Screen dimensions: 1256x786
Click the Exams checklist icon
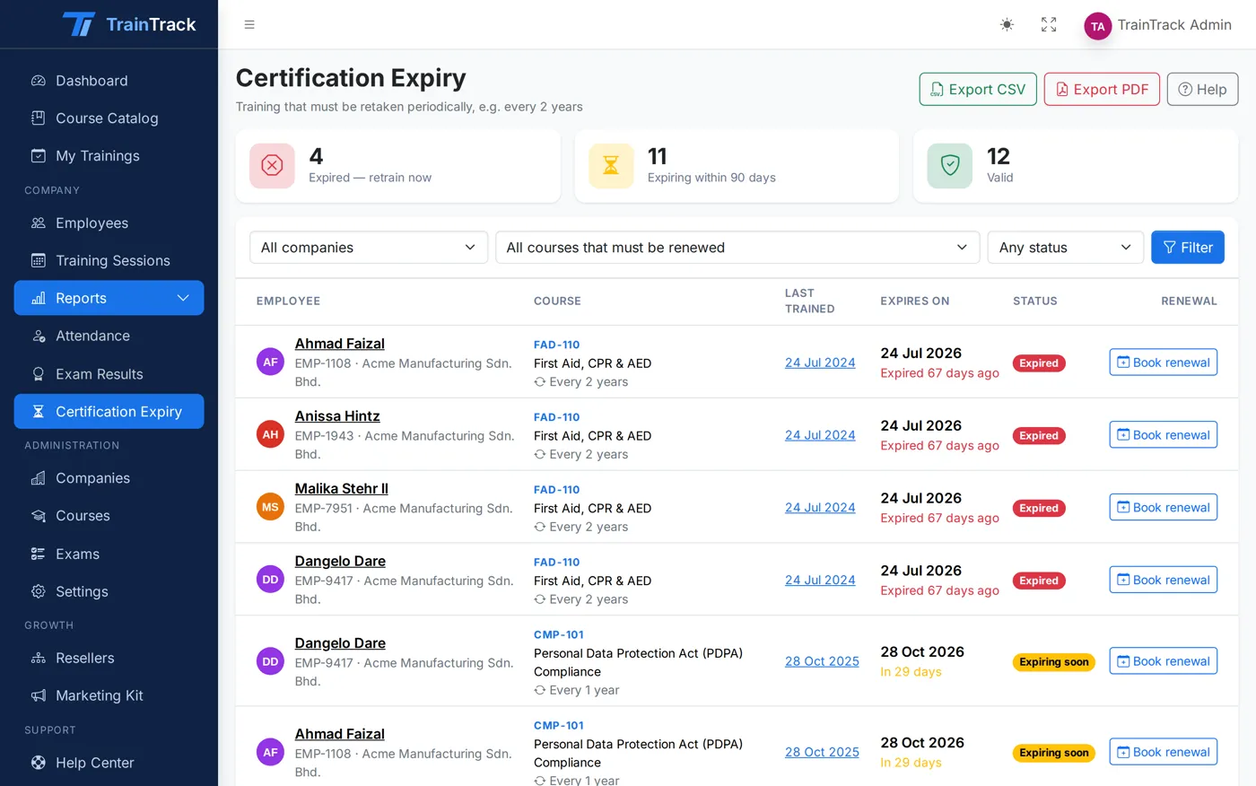pos(39,554)
